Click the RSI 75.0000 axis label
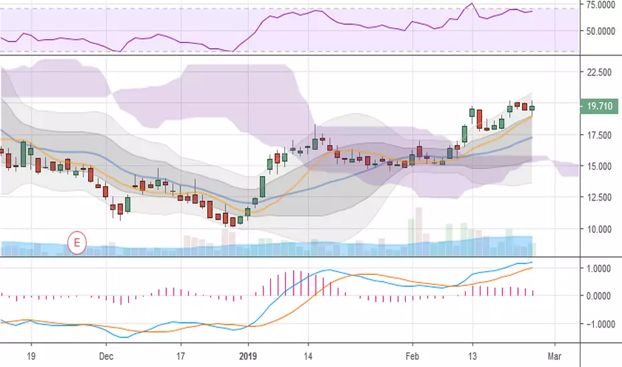The width and height of the screenshot is (622, 367). coord(600,5)
